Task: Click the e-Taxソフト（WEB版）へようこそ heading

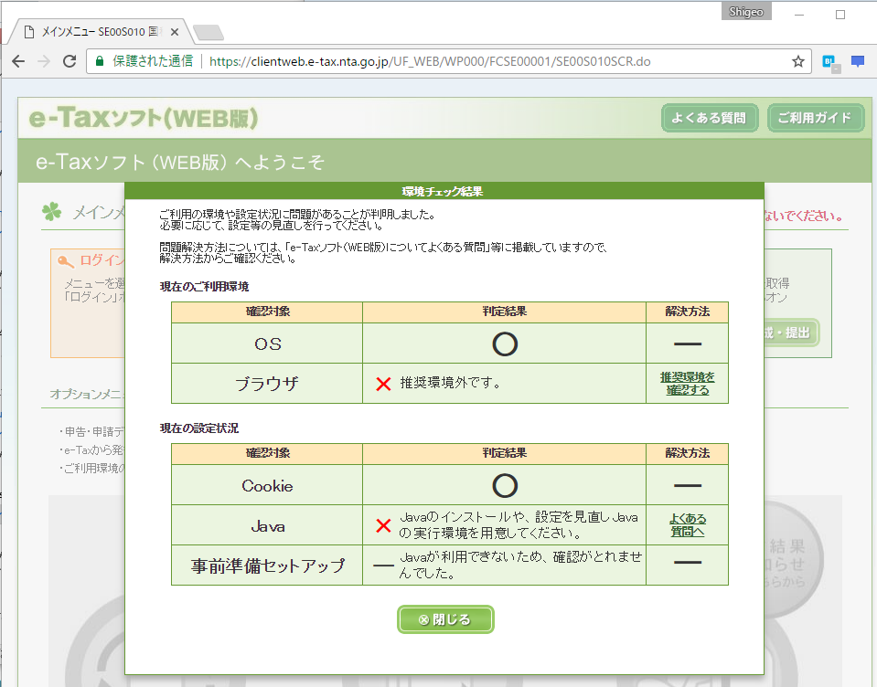Action: coord(180,162)
